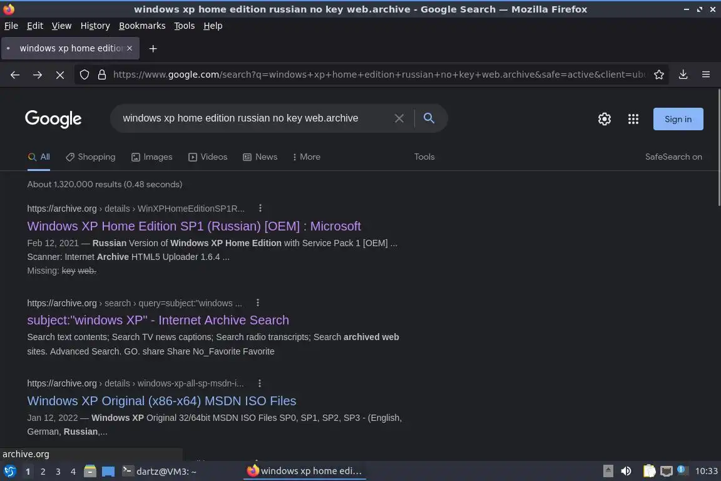Open SafeSearch on setting
Screen dimensions: 721x481
pos(673,157)
